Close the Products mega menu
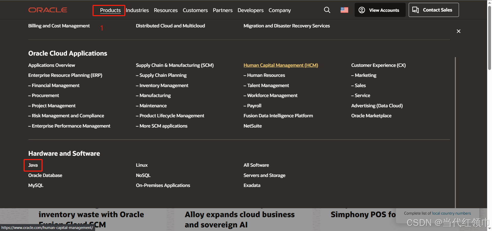 458,31
